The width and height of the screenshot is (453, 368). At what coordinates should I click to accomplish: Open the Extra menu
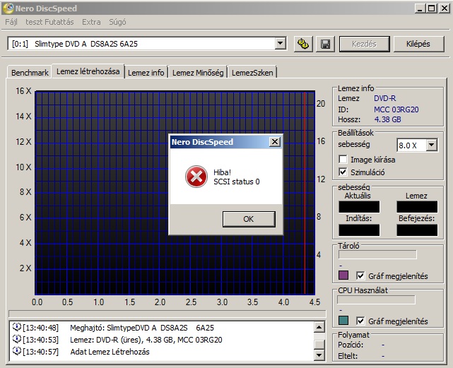[x=91, y=22]
